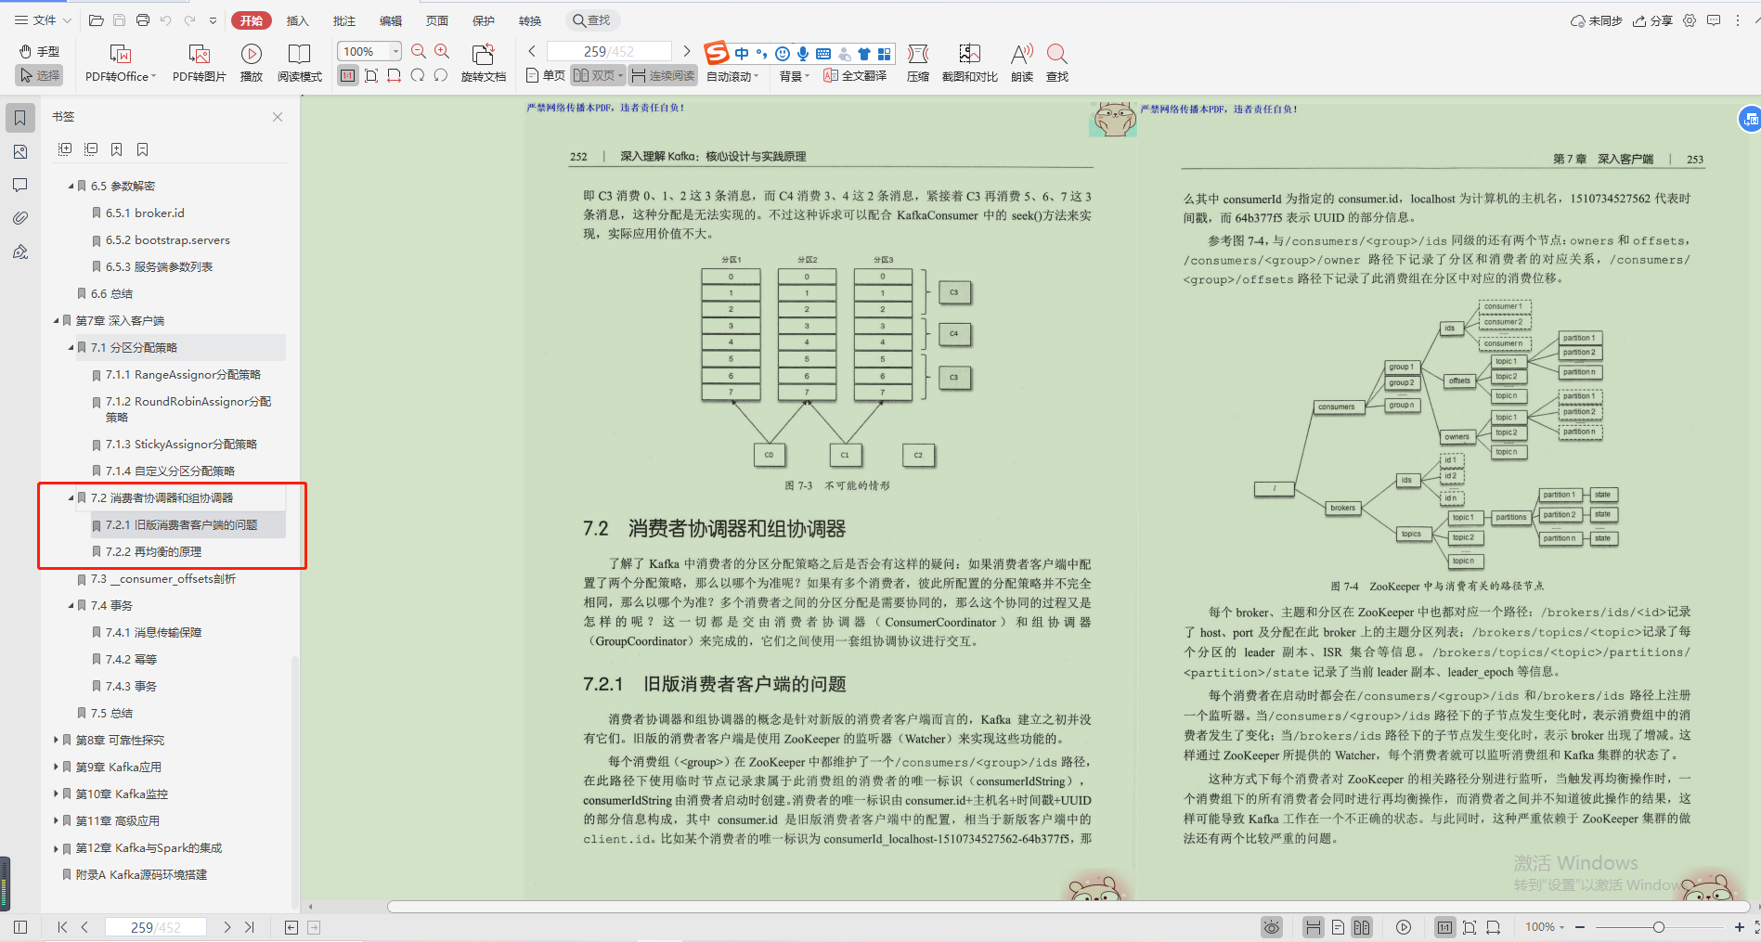
Task: Click PDF转图片 convert-to-image icon
Action: pyautogui.click(x=200, y=63)
